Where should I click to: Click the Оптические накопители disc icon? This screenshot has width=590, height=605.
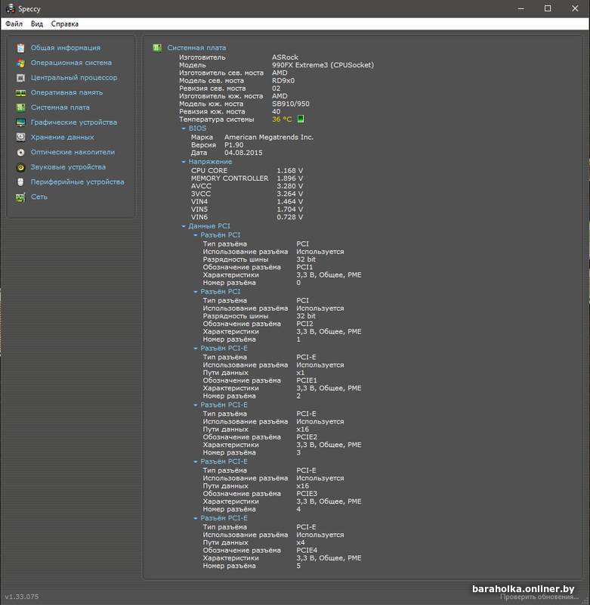click(x=20, y=152)
